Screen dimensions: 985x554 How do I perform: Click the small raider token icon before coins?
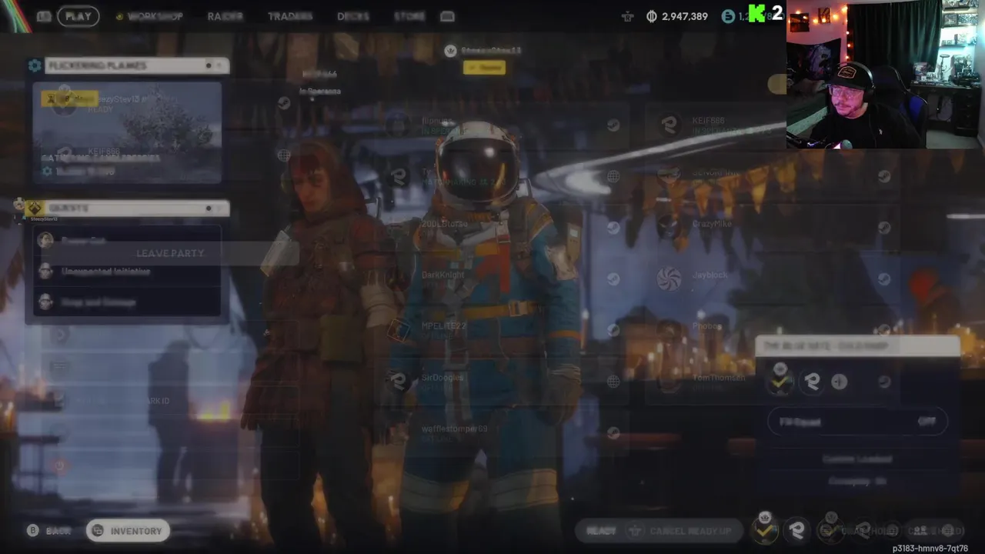point(628,16)
